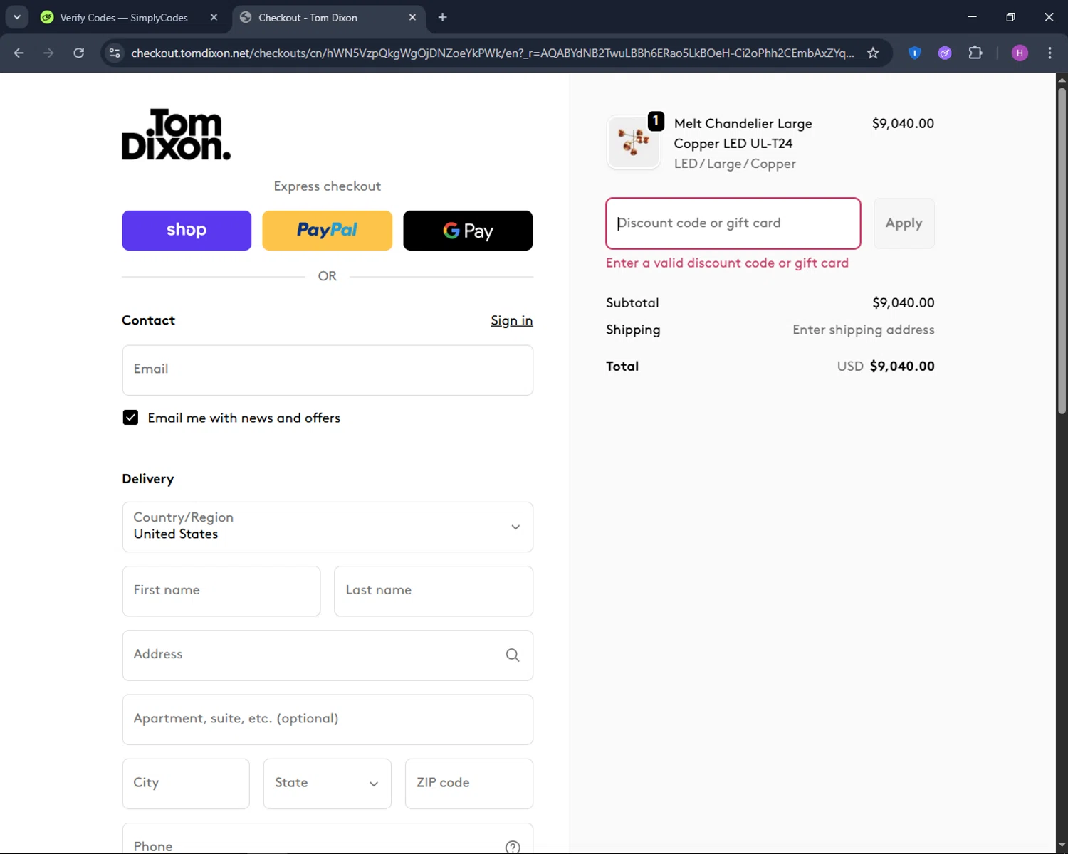Screen dimensions: 1068x854
Task: Open the purple SimplyCodes extension icon
Action: [x=945, y=53]
